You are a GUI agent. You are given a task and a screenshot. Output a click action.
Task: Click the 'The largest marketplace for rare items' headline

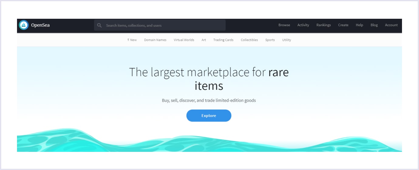(x=209, y=79)
